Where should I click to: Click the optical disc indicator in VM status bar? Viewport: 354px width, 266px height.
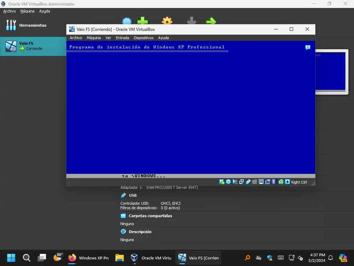coord(228,182)
